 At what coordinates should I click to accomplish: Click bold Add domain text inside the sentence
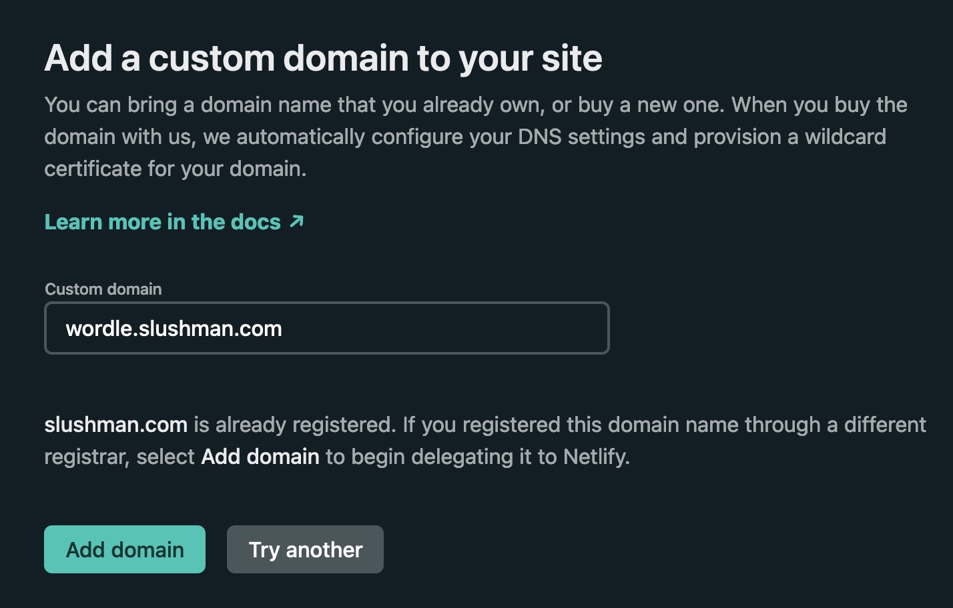(x=260, y=457)
